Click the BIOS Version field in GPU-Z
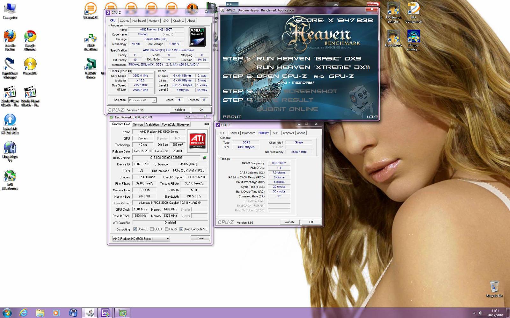 pyautogui.click(x=166, y=158)
